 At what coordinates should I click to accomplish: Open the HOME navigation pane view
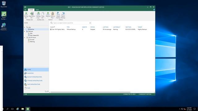click(36, 70)
